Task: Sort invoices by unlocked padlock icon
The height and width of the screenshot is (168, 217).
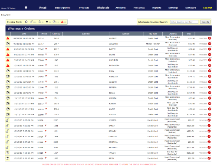Action: pyautogui.click(x=31, y=22)
